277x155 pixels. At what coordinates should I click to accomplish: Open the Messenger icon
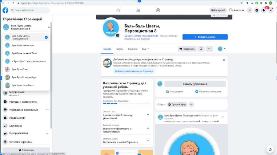(257, 10)
